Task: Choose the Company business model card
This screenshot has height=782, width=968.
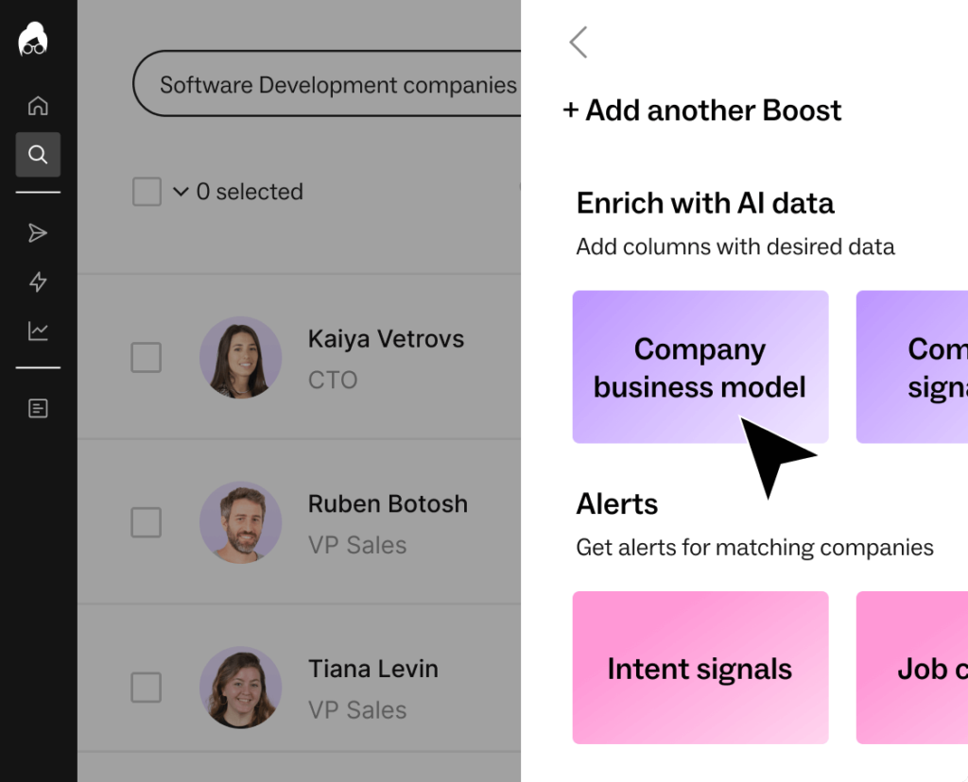Action: point(700,367)
